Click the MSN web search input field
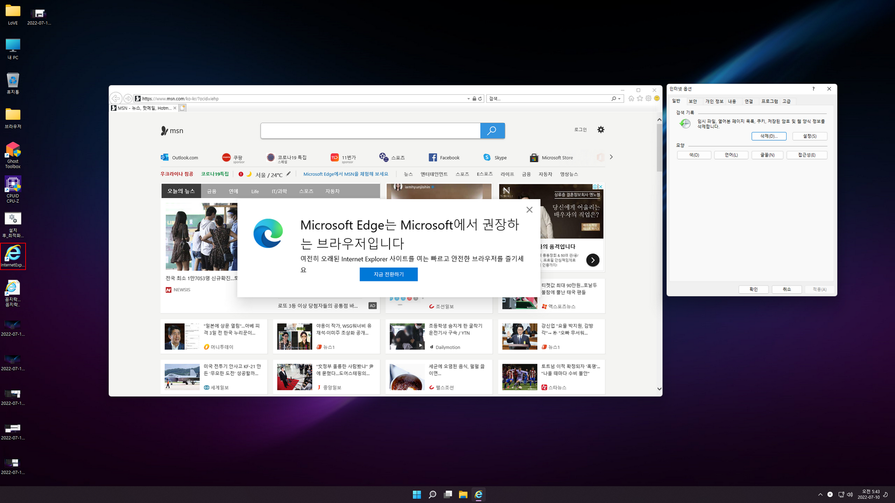 [x=370, y=131]
